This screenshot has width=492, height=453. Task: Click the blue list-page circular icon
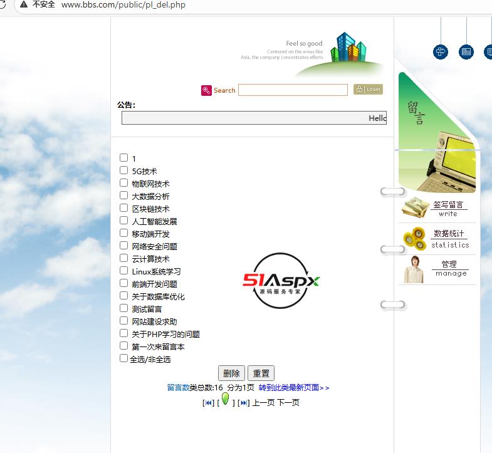click(x=466, y=52)
